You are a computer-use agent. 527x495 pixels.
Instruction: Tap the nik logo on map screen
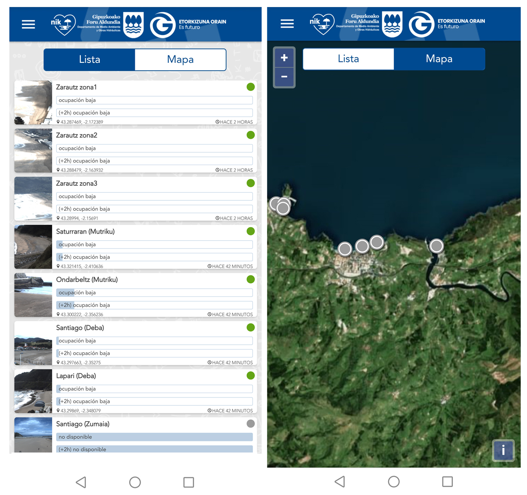click(x=322, y=23)
